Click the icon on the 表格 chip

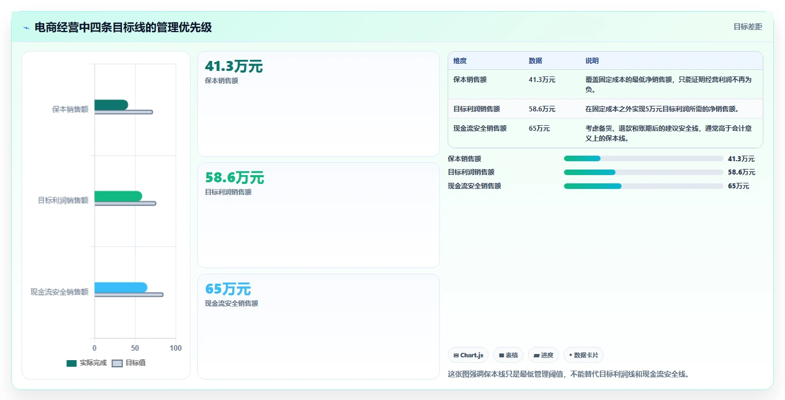tap(501, 355)
